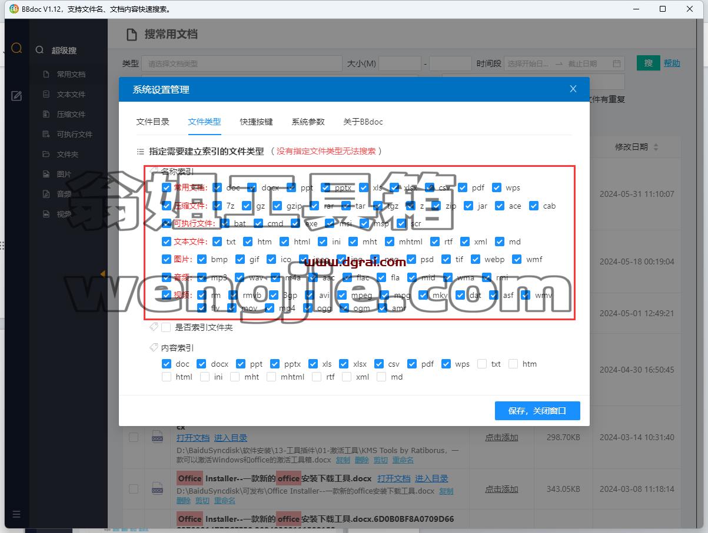This screenshot has height=533, width=708.
Task: Enable rtf content index checkbox
Action: (x=317, y=377)
